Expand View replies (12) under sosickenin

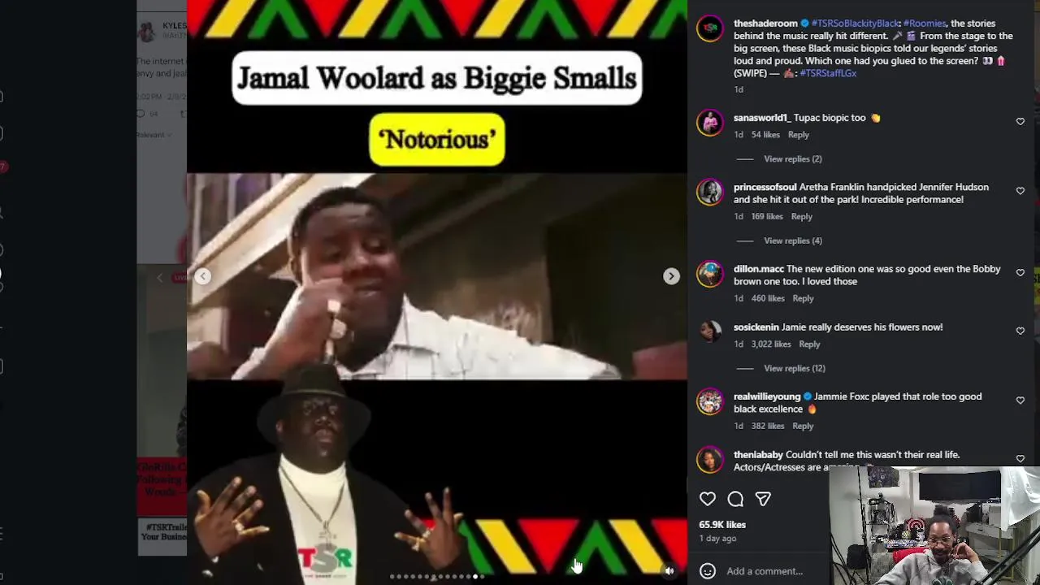[795, 368]
